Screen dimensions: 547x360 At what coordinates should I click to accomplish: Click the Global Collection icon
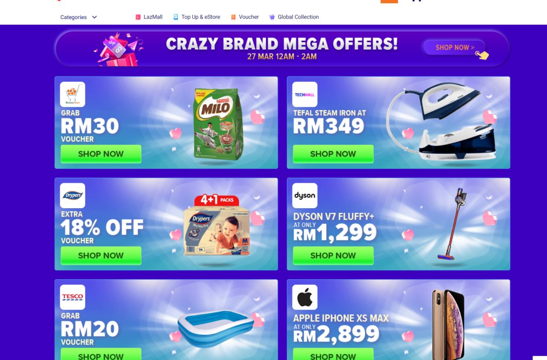(x=272, y=17)
